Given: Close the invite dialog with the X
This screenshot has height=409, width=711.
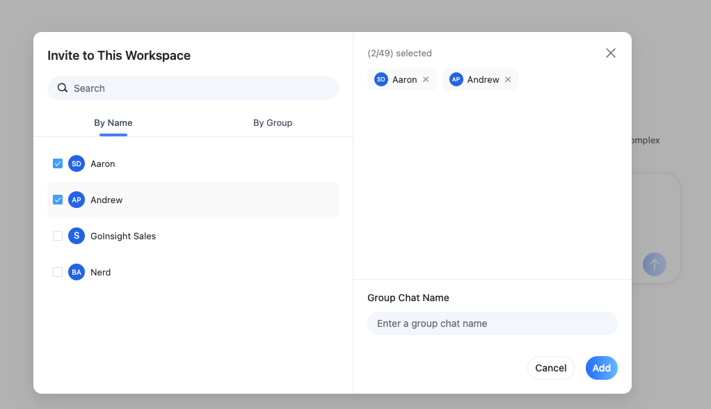Looking at the screenshot, I should pyautogui.click(x=611, y=53).
